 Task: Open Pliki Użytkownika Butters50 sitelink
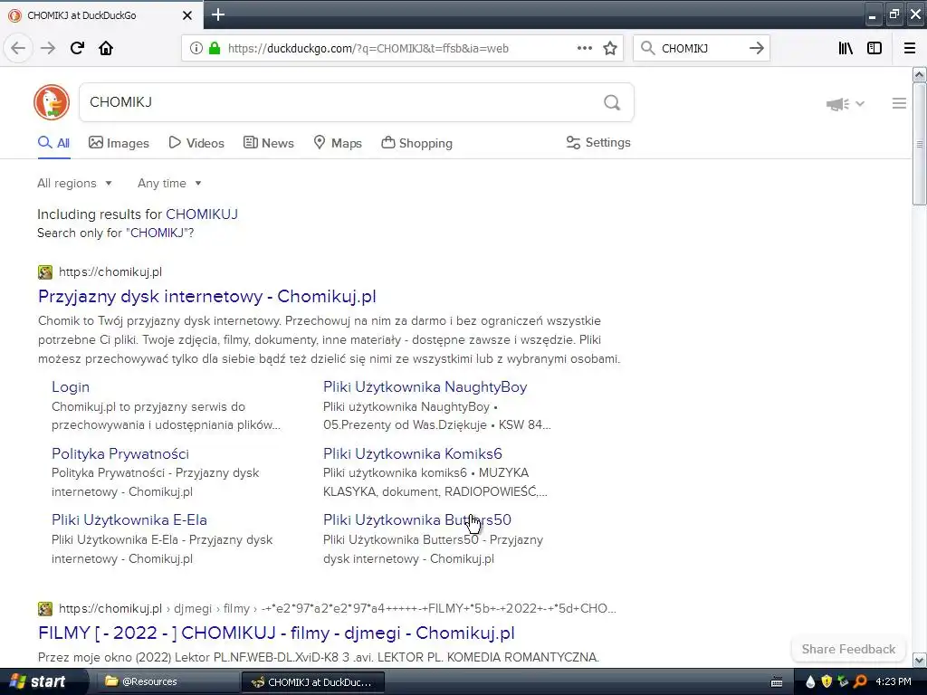416,519
